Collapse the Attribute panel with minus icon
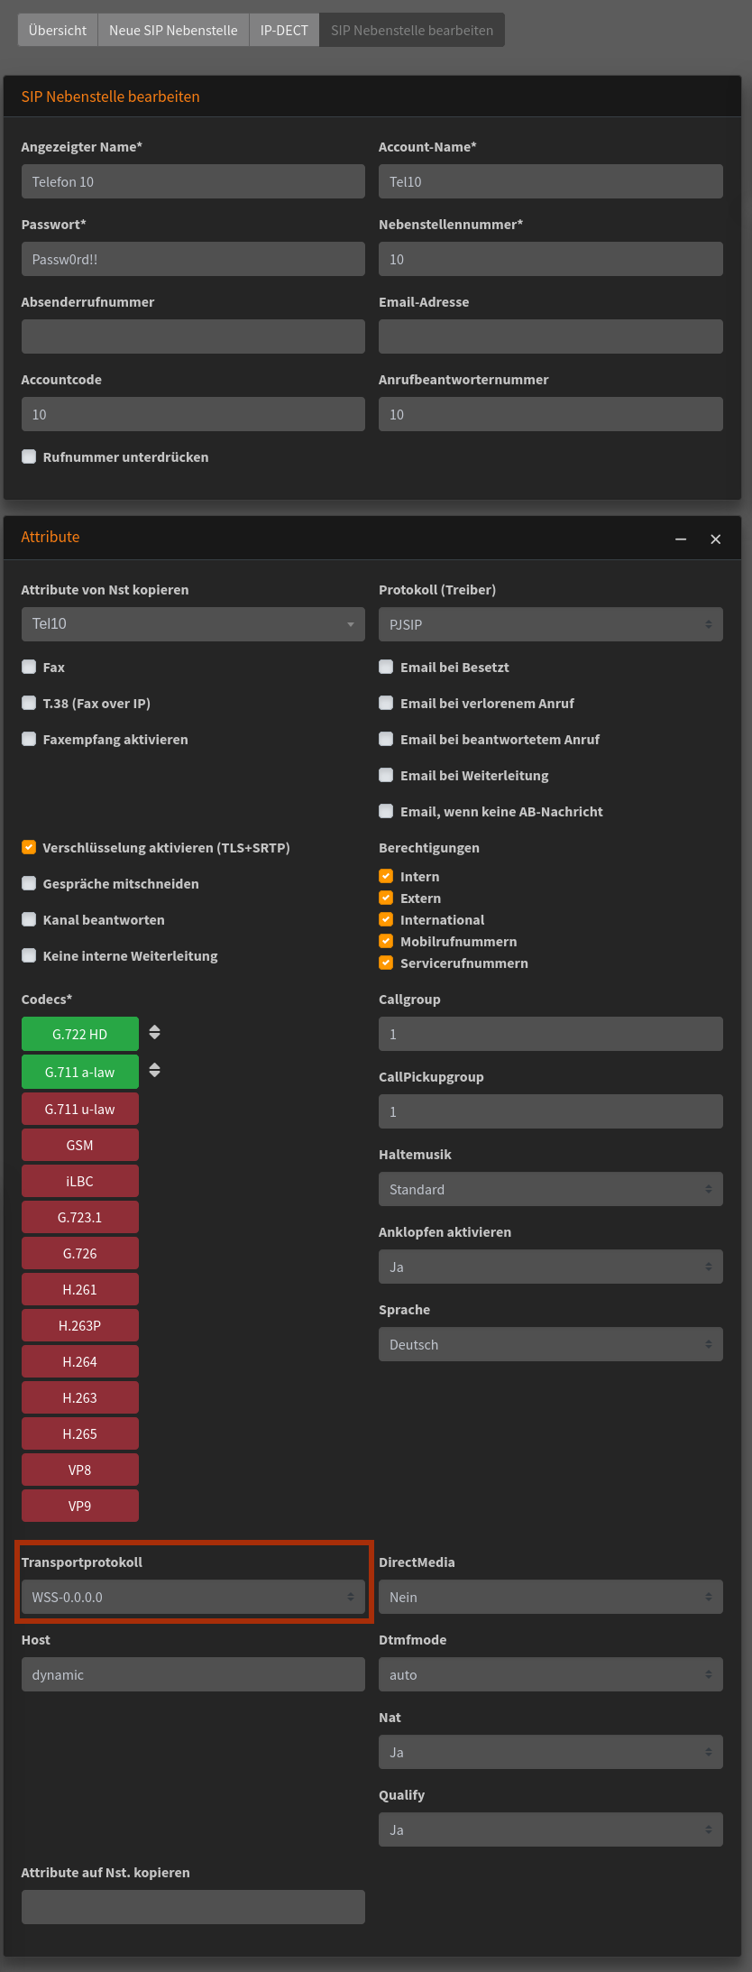The height and width of the screenshot is (1972, 752). 681,539
